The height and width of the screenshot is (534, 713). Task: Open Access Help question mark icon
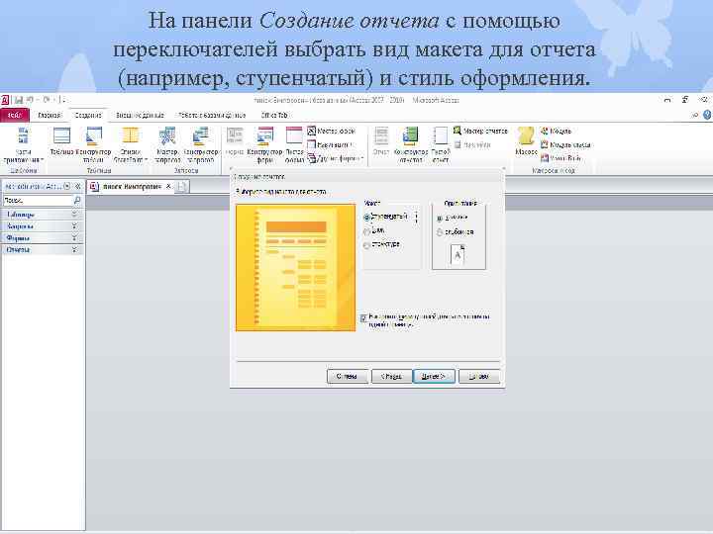point(707,116)
